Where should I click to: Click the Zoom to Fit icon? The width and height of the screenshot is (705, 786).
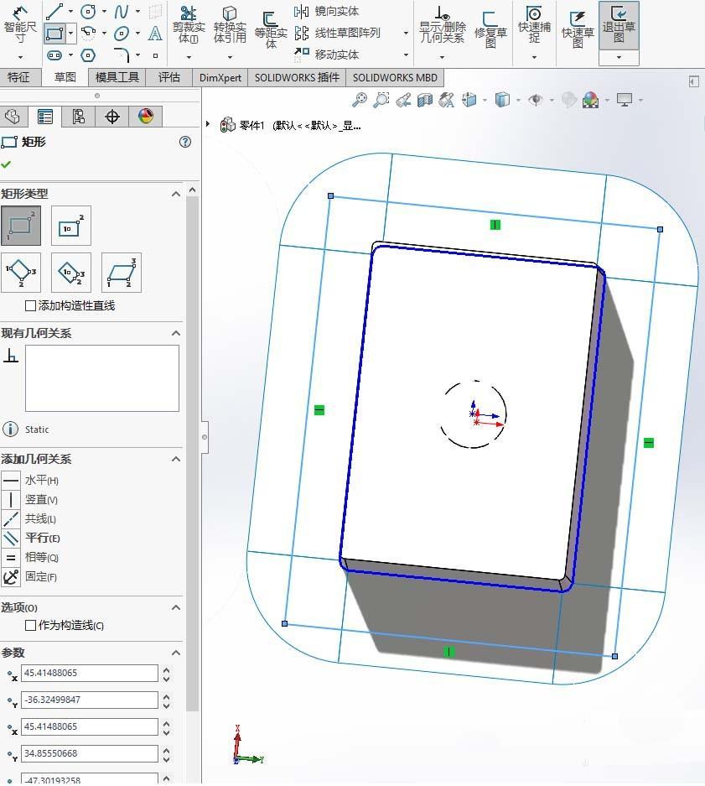359,99
